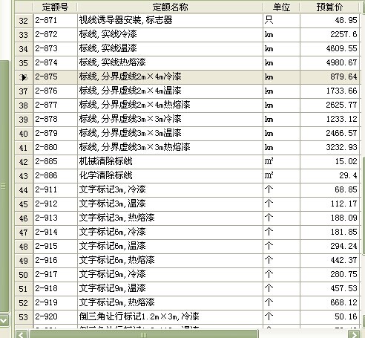This screenshot has height=338, width=365.
Task: Select quota number 2-875
Action: pyautogui.click(x=55, y=77)
